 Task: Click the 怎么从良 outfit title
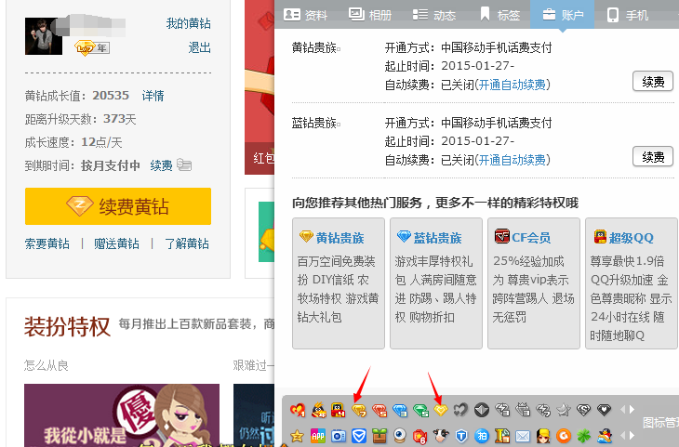tap(46, 365)
